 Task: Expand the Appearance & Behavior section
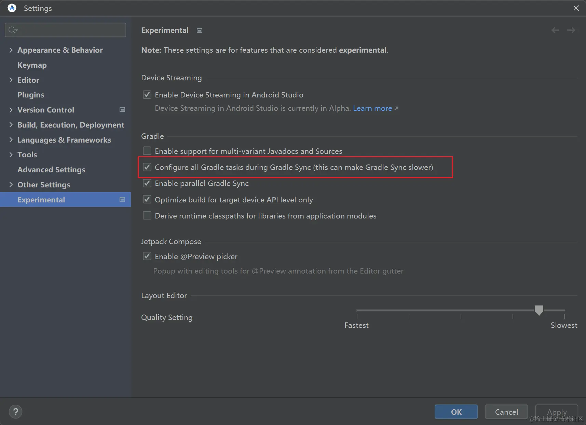point(11,50)
